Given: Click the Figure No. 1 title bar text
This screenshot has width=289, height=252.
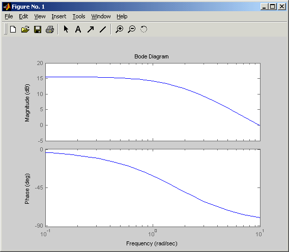Looking at the screenshot, I should [x=28, y=7].
